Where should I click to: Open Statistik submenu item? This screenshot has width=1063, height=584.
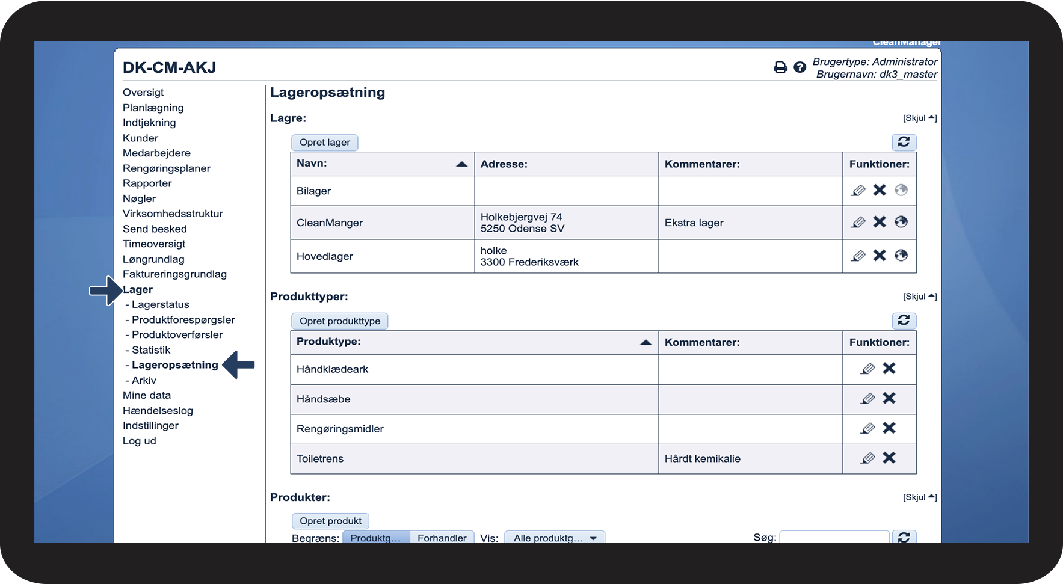(151, 350)
